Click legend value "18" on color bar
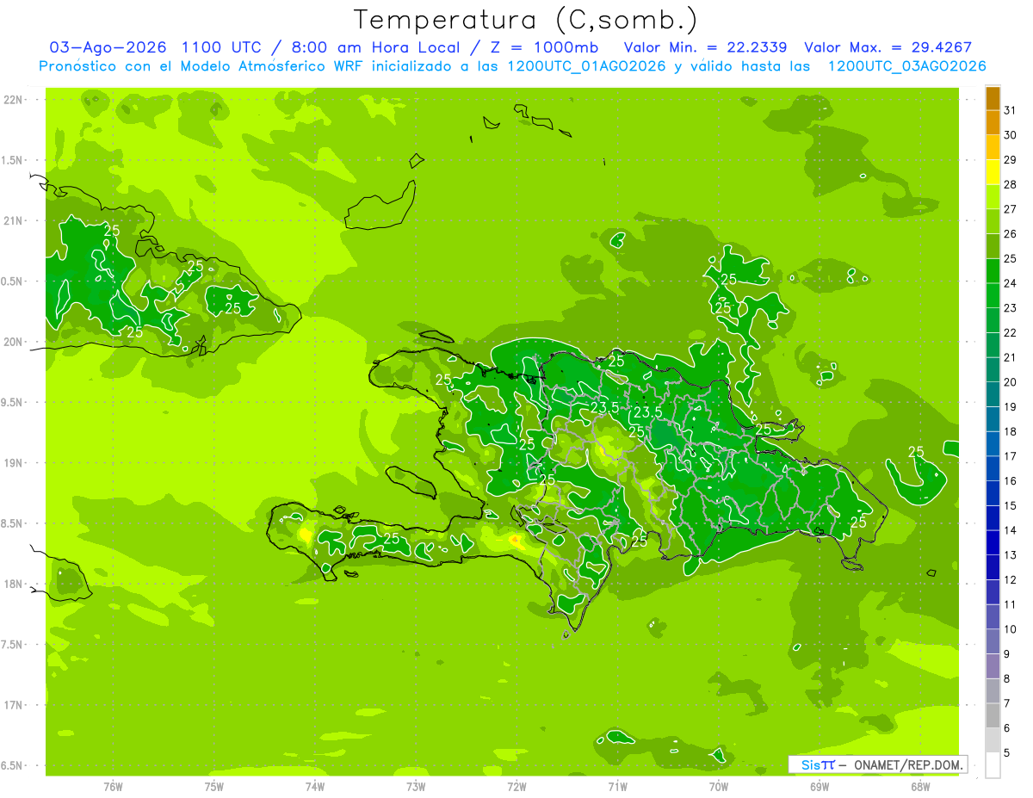1033x798 pixels. click(x=1010, y=431)
